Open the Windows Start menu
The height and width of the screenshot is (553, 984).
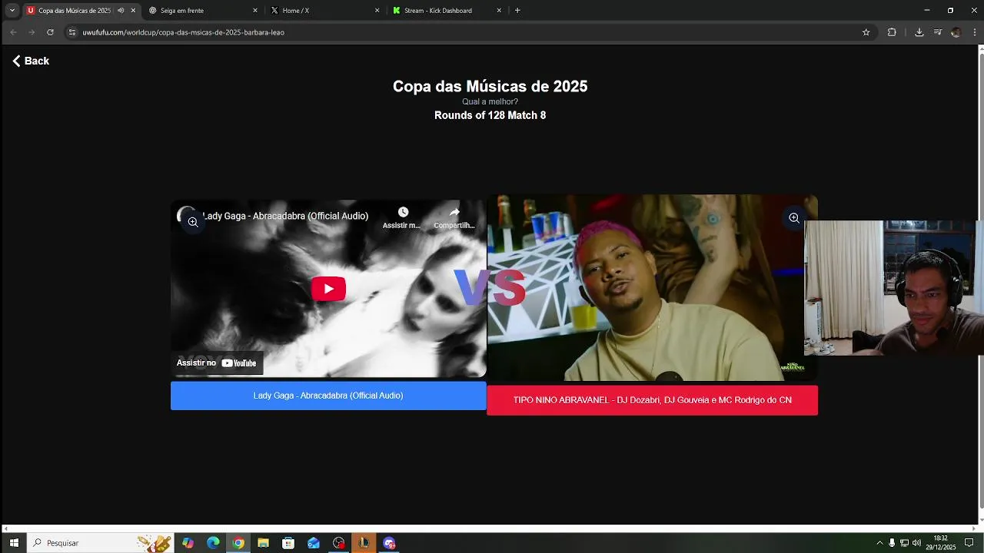point(14,543)
